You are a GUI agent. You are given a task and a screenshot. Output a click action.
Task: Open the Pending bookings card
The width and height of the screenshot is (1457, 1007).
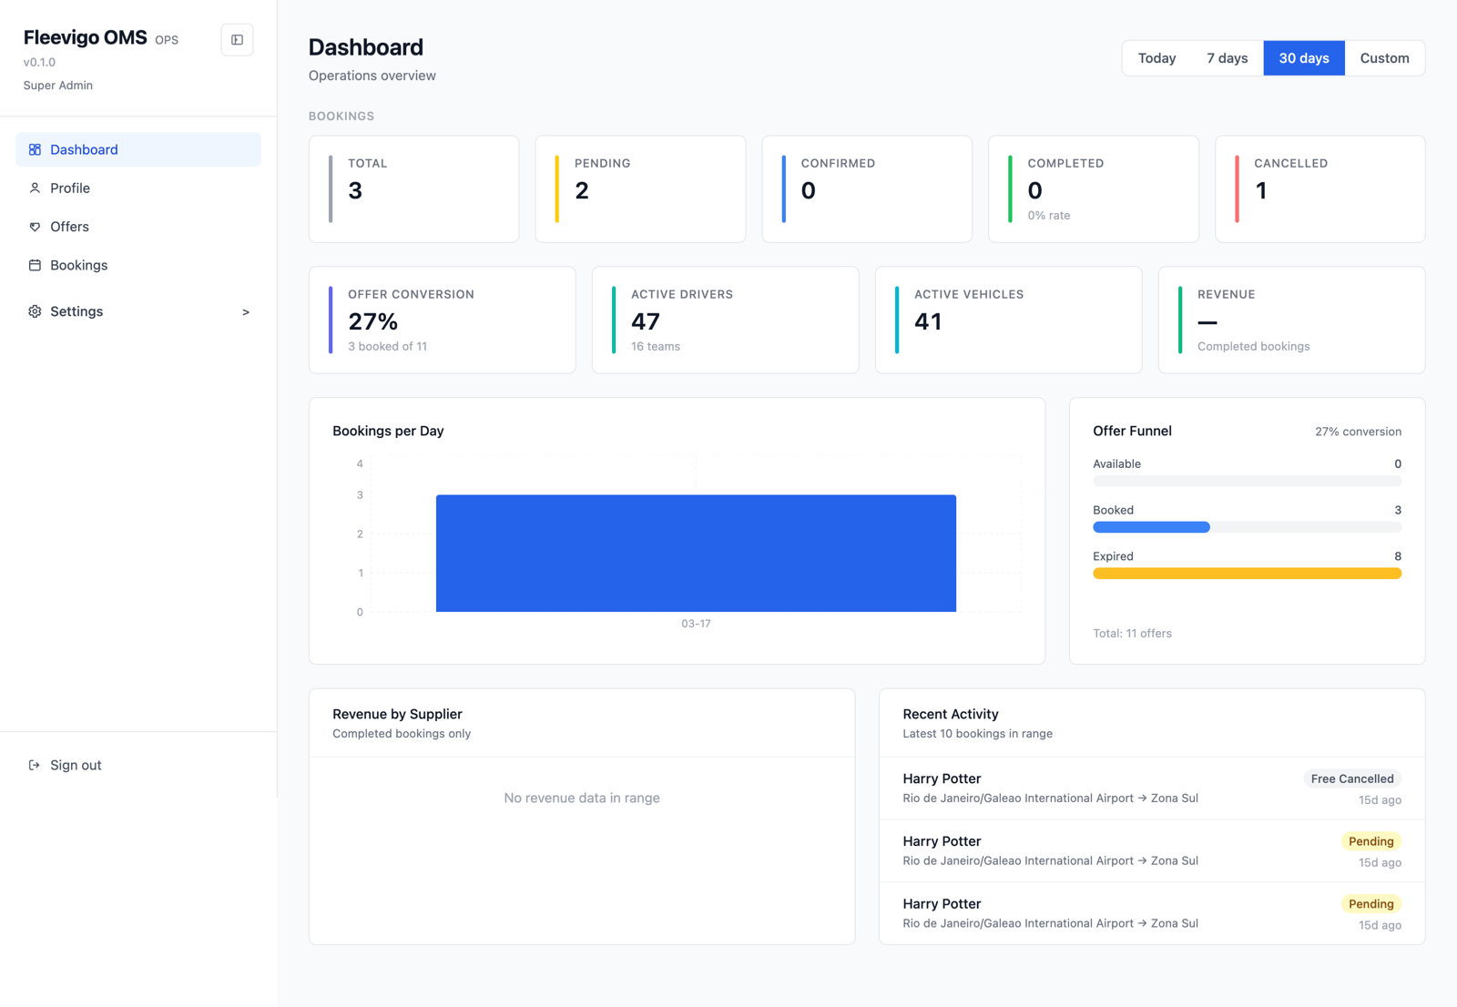pyautogui.click(x=640, y=188)
